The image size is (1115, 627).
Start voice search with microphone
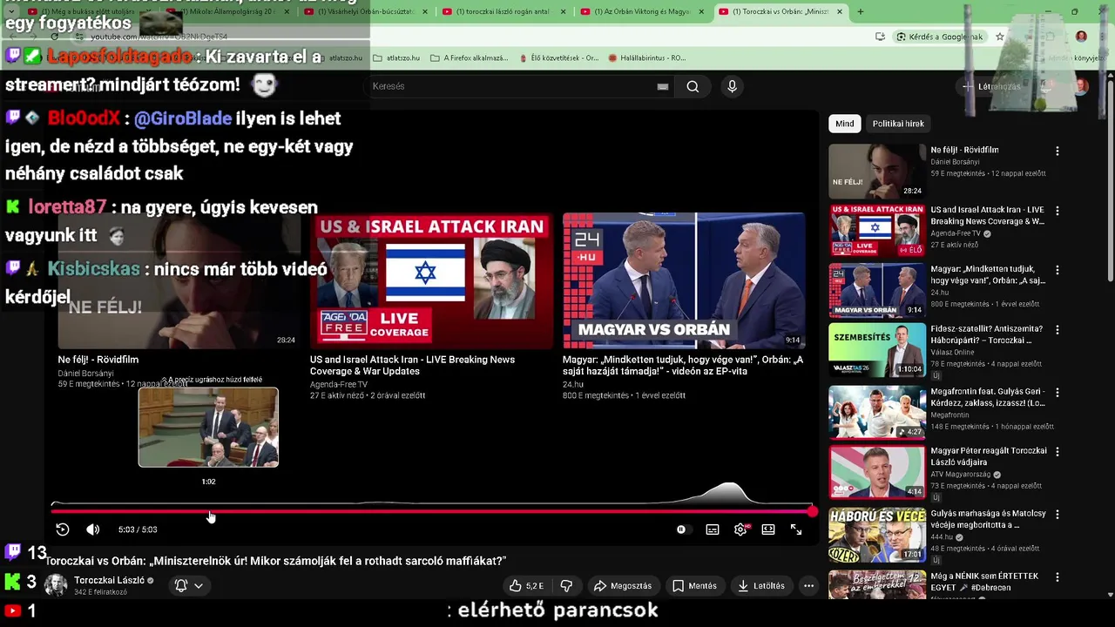[732, 86]
